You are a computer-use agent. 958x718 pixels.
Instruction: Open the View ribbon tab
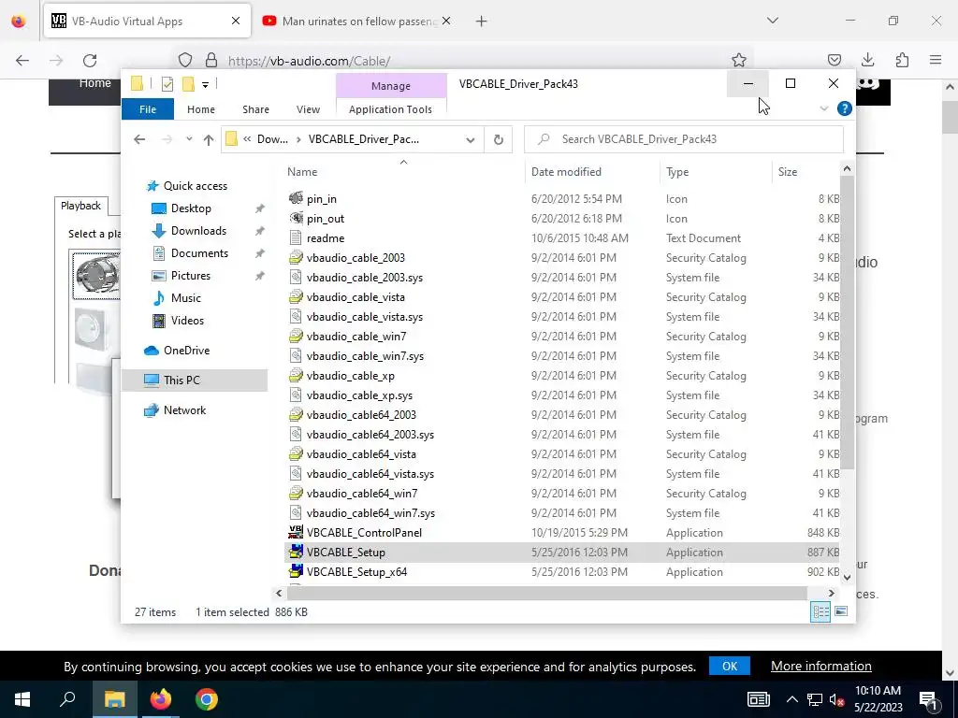pyautogui.click(x=308, y=109)
